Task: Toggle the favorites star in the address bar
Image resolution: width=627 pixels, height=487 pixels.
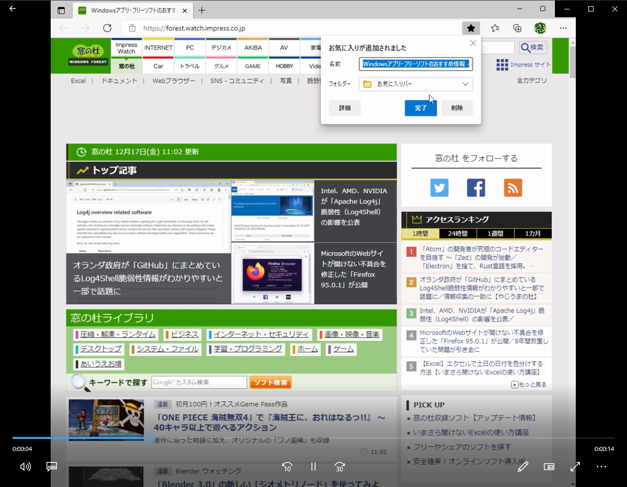Action: [x=471, y=28]
